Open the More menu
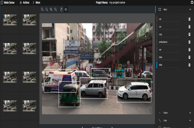The height and width of the screenshot is (128, 194). (36, 3)
